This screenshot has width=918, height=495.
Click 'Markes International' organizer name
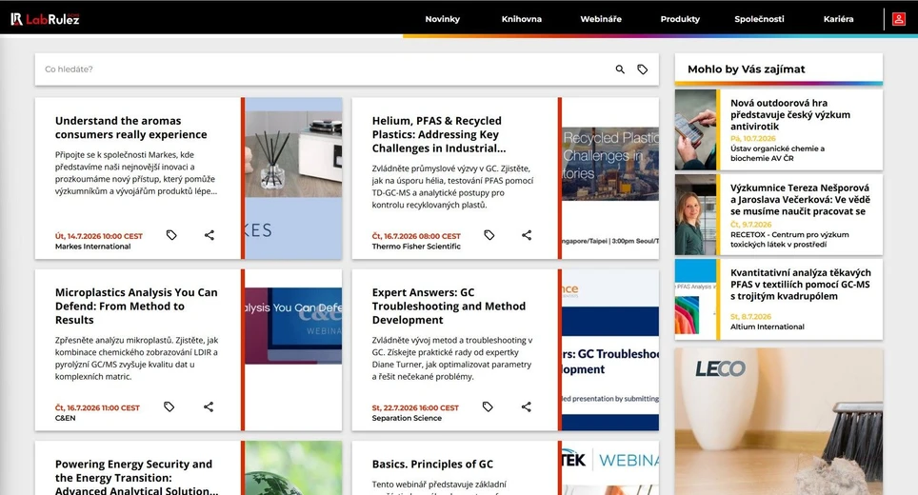pyautogui.click(x=92, y=247)
